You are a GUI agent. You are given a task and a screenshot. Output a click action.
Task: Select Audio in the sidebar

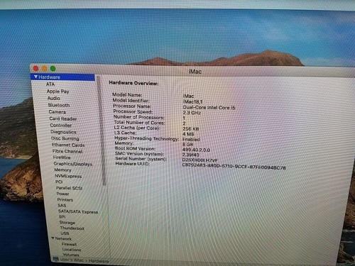pyautogui.click(x=54, y=98)
